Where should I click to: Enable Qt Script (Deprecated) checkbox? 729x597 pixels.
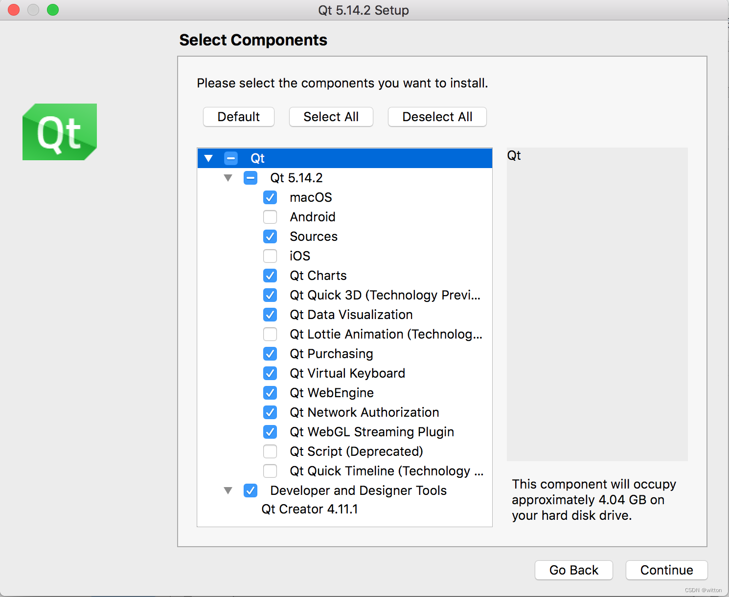coord(270,451)
